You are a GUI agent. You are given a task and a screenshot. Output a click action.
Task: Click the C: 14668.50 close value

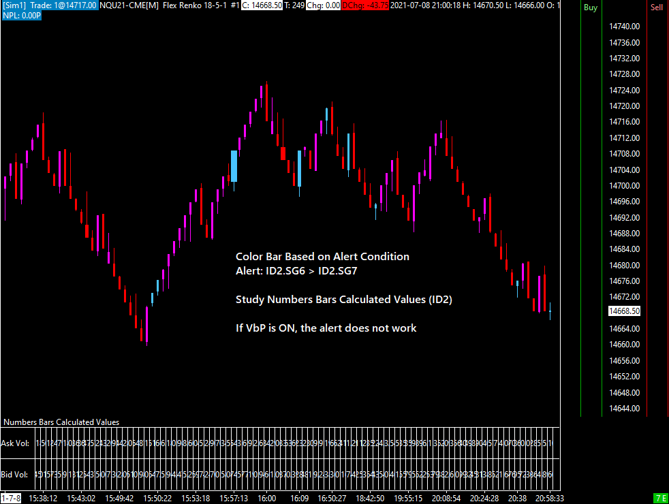(x=262, y=5)
